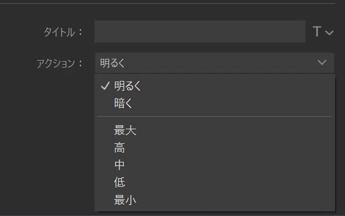The image size is (345, 216).
Task: Click the separator line below 暗く
Action: (214, 116)
